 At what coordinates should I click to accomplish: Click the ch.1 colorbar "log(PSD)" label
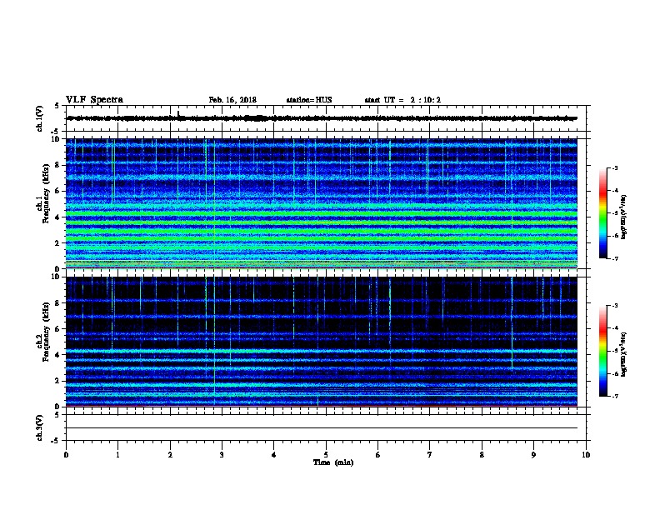click(623, 217)
